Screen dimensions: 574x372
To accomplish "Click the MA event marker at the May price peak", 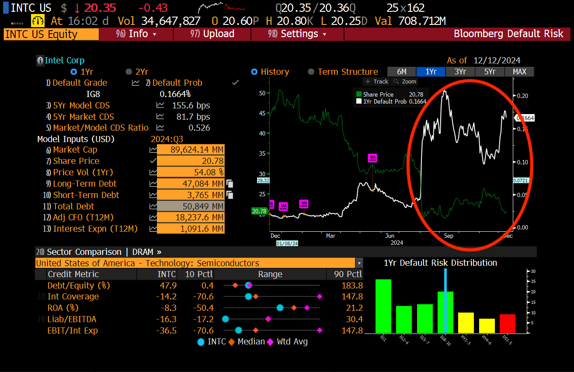I will (372, 158).
